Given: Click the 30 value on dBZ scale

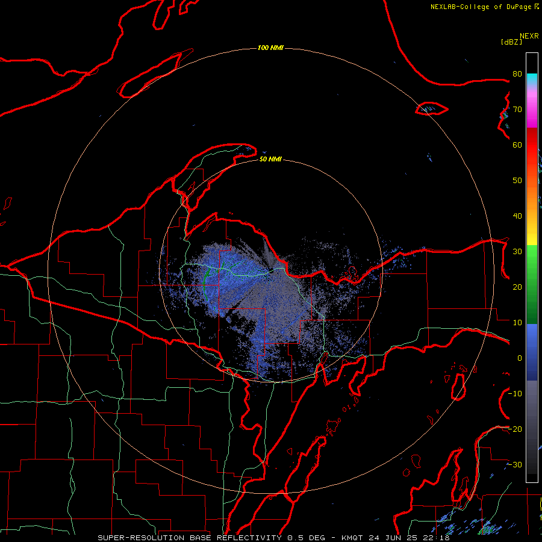Looking at the screenshot, I should tap(517, 252).
